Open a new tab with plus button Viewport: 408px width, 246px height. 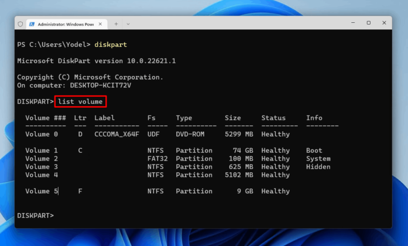(x=116, y=24)
